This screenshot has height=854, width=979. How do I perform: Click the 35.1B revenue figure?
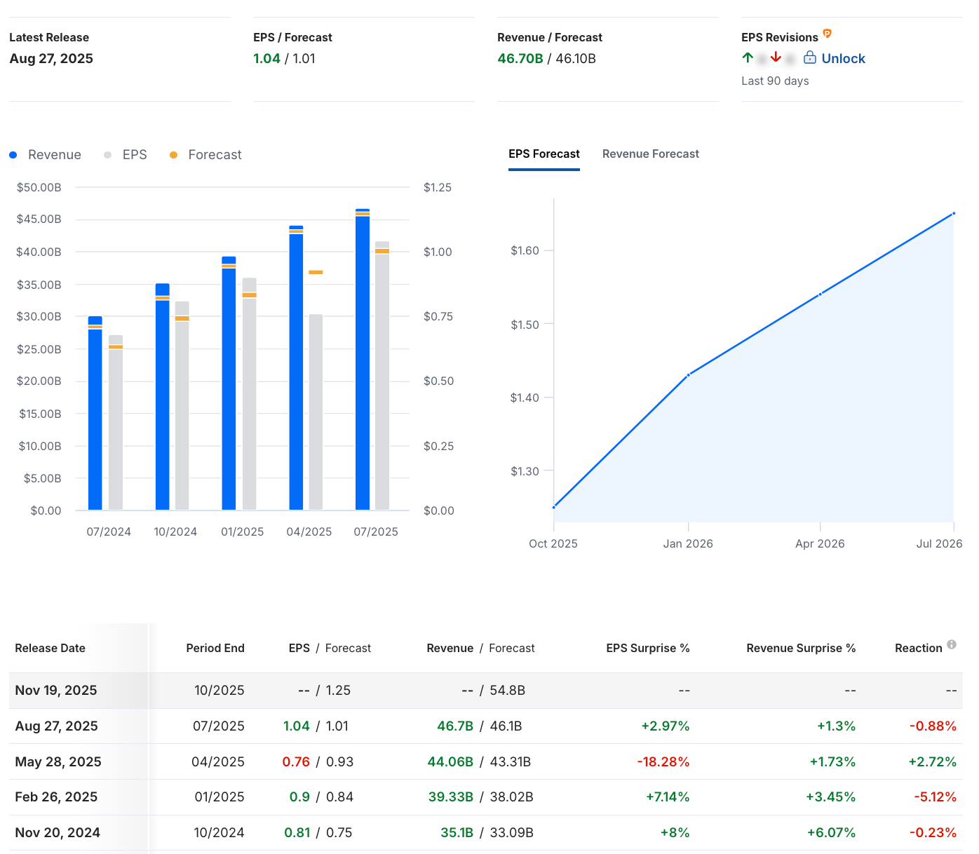pos(457,833)
